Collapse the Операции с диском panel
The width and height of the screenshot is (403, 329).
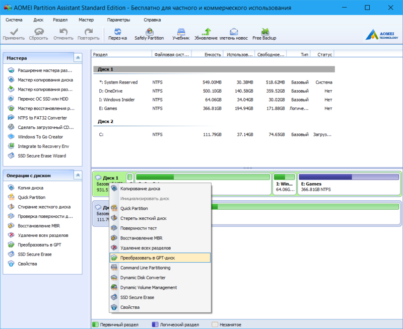pos(78,175)
